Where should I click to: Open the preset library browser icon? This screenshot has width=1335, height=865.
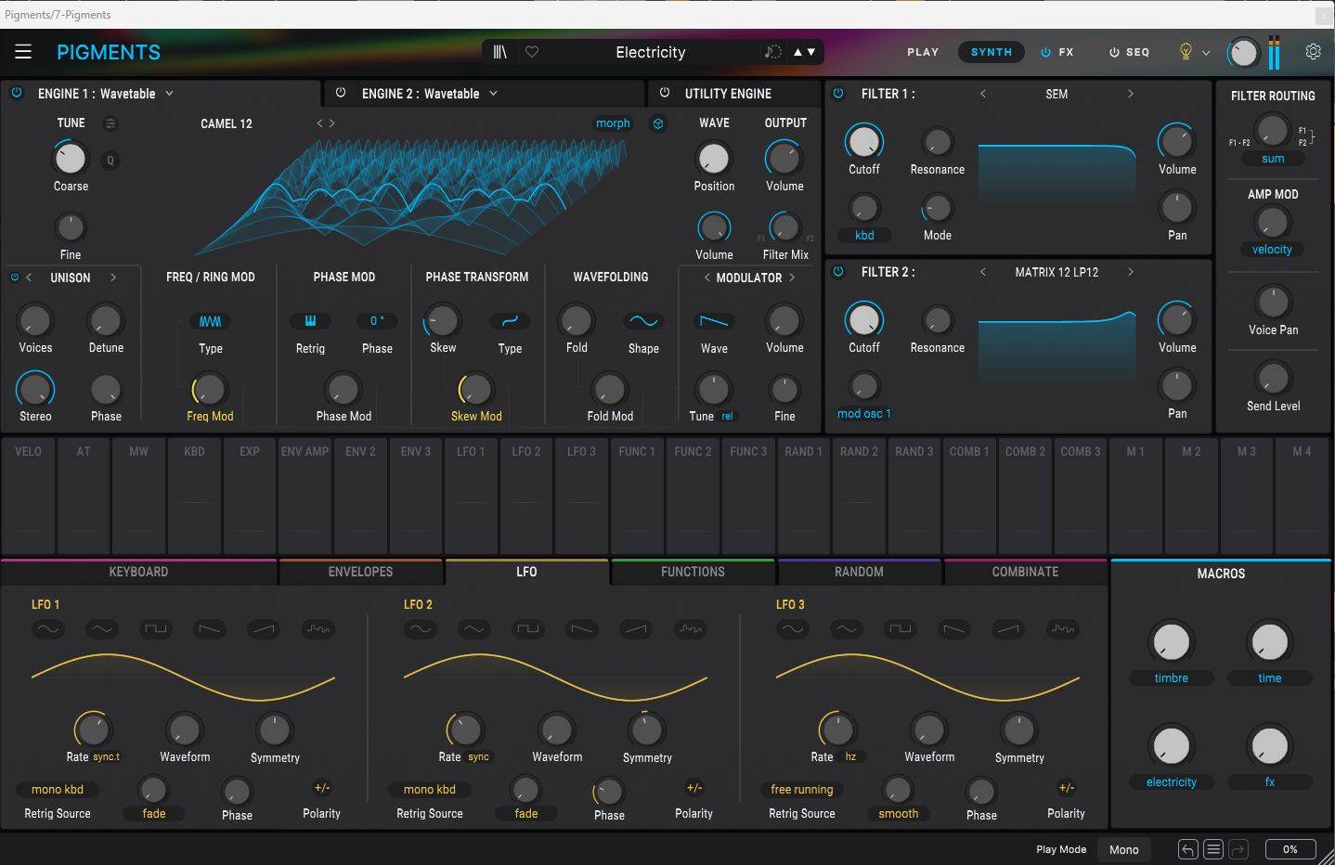pyautogui.click(x=499, y=52)
